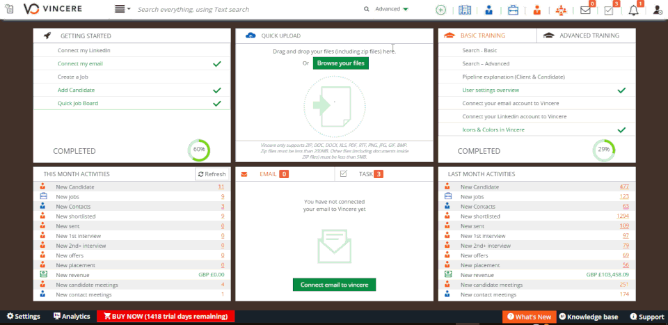Click the search everything text field
The height and width of the screenshot is (325, 668).
click(x=247, y=9)
